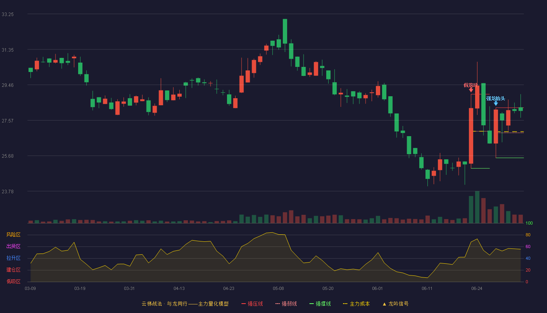Screen dimensions: 547x313
Task: Select the 出货区 zone label
Action: (x=13, y=246)
